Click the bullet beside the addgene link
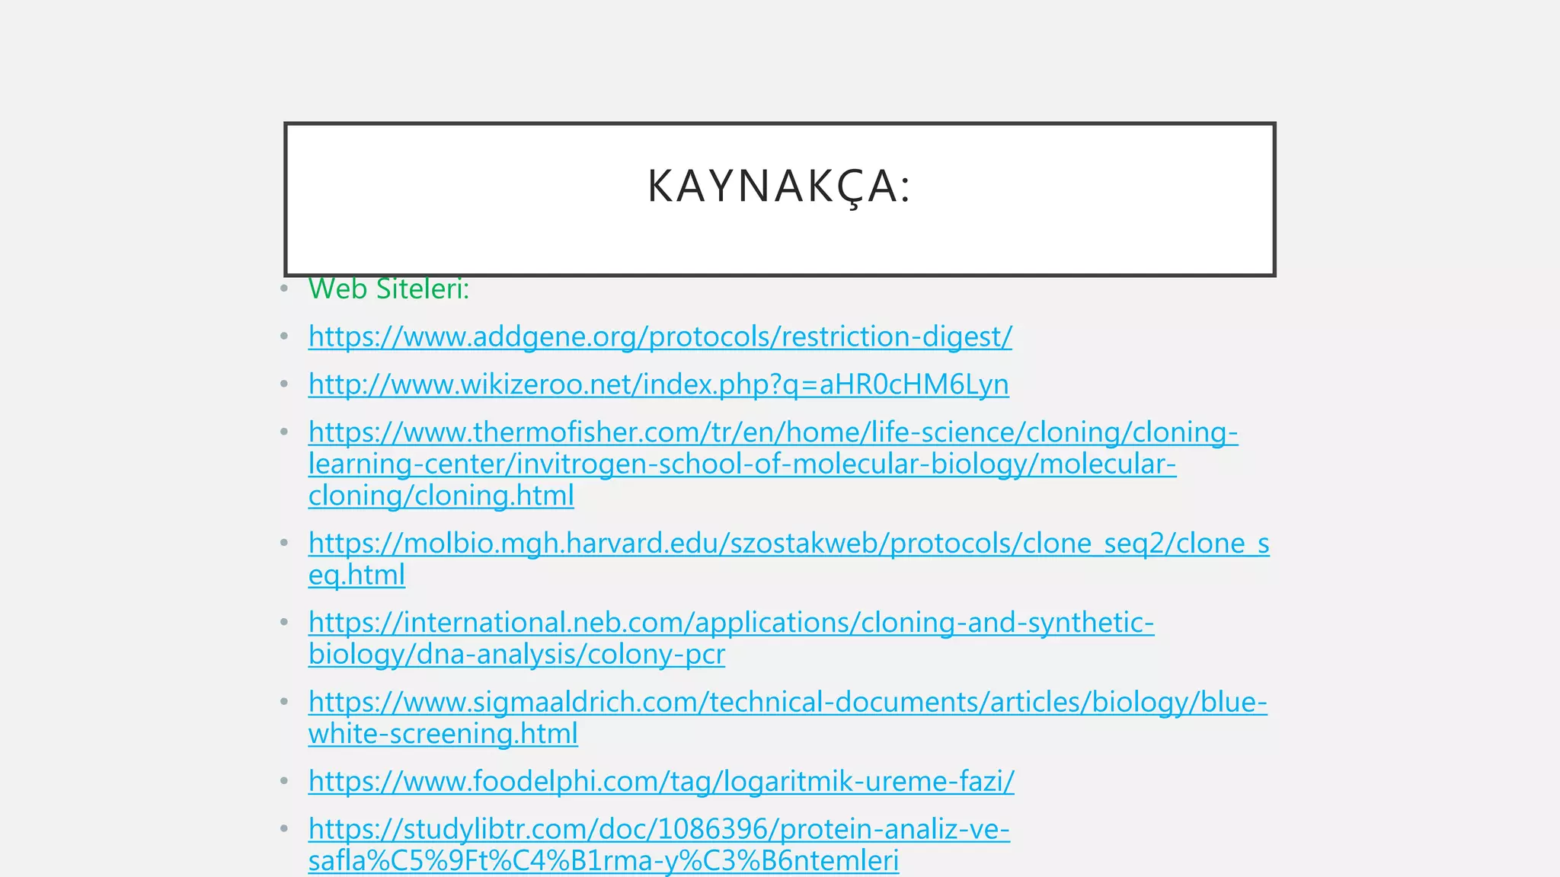This screenshot has height=877, width=1560. click(x=284, y=336)
